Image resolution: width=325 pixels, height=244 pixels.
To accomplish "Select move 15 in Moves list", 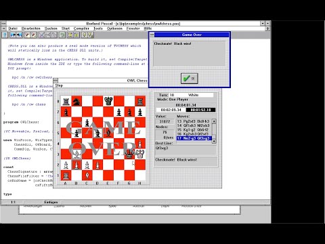I will coord(194,129).
